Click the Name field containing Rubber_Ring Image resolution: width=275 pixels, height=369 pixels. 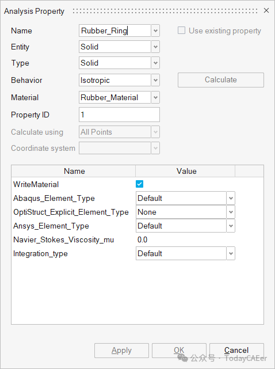point(115,31)
